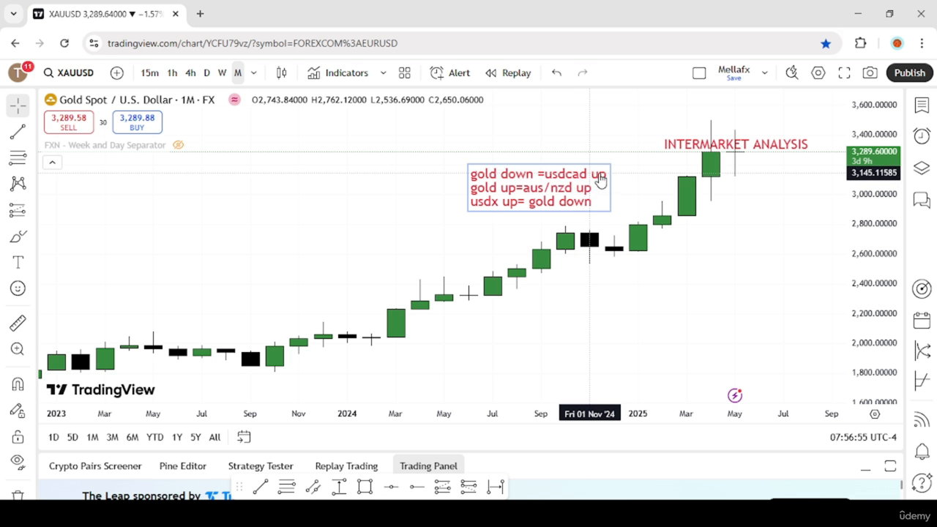Click the 3,289.88 BUY button

(x=137, y=122)
